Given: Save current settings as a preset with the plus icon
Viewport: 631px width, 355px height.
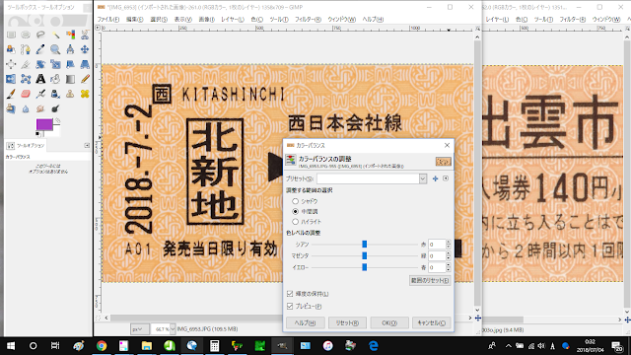Looking at the screenshot, I should click(435, 178).
